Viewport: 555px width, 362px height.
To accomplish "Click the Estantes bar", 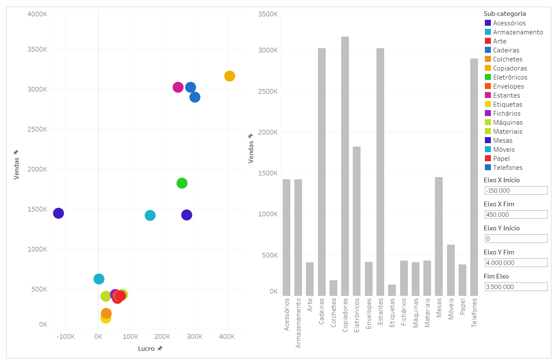I will click(380, 172).
